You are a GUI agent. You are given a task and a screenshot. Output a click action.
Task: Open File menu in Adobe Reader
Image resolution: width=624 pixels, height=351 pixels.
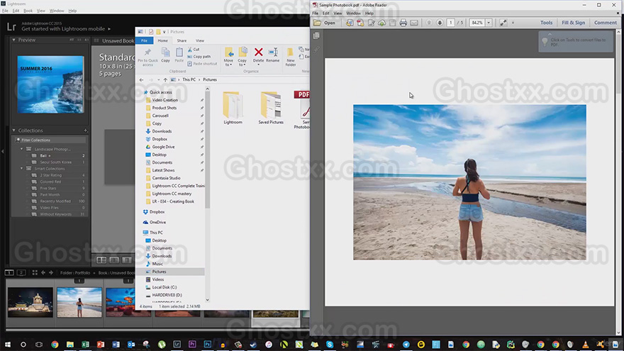315,13
